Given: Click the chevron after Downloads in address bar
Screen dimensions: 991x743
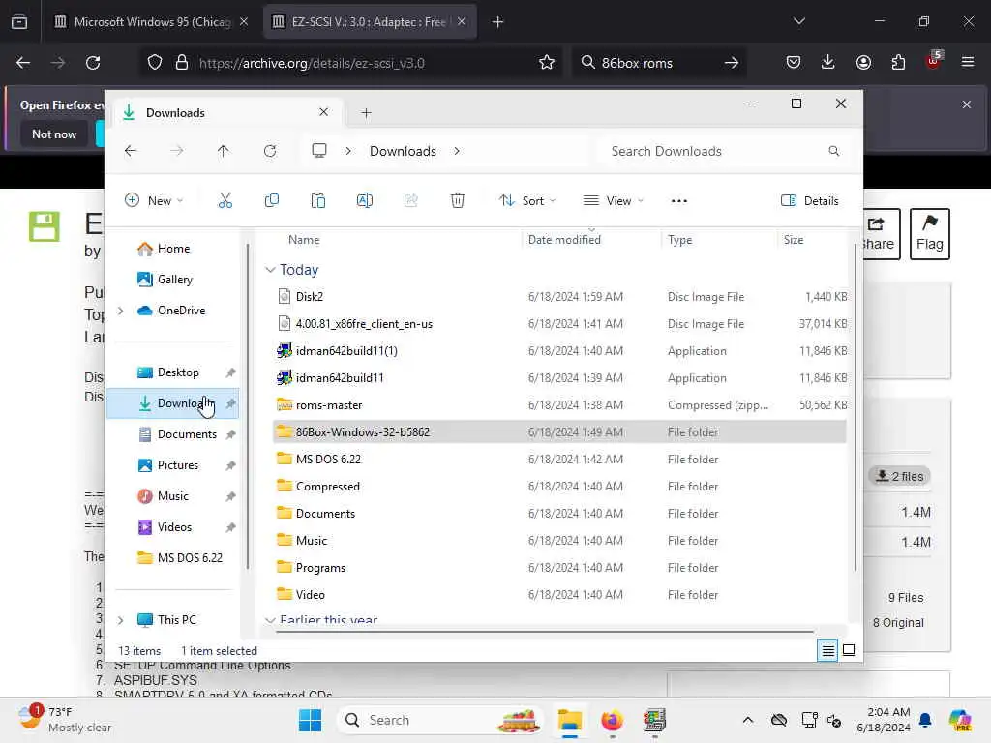Looking at the screenshot, I should (x=457, y=151).
